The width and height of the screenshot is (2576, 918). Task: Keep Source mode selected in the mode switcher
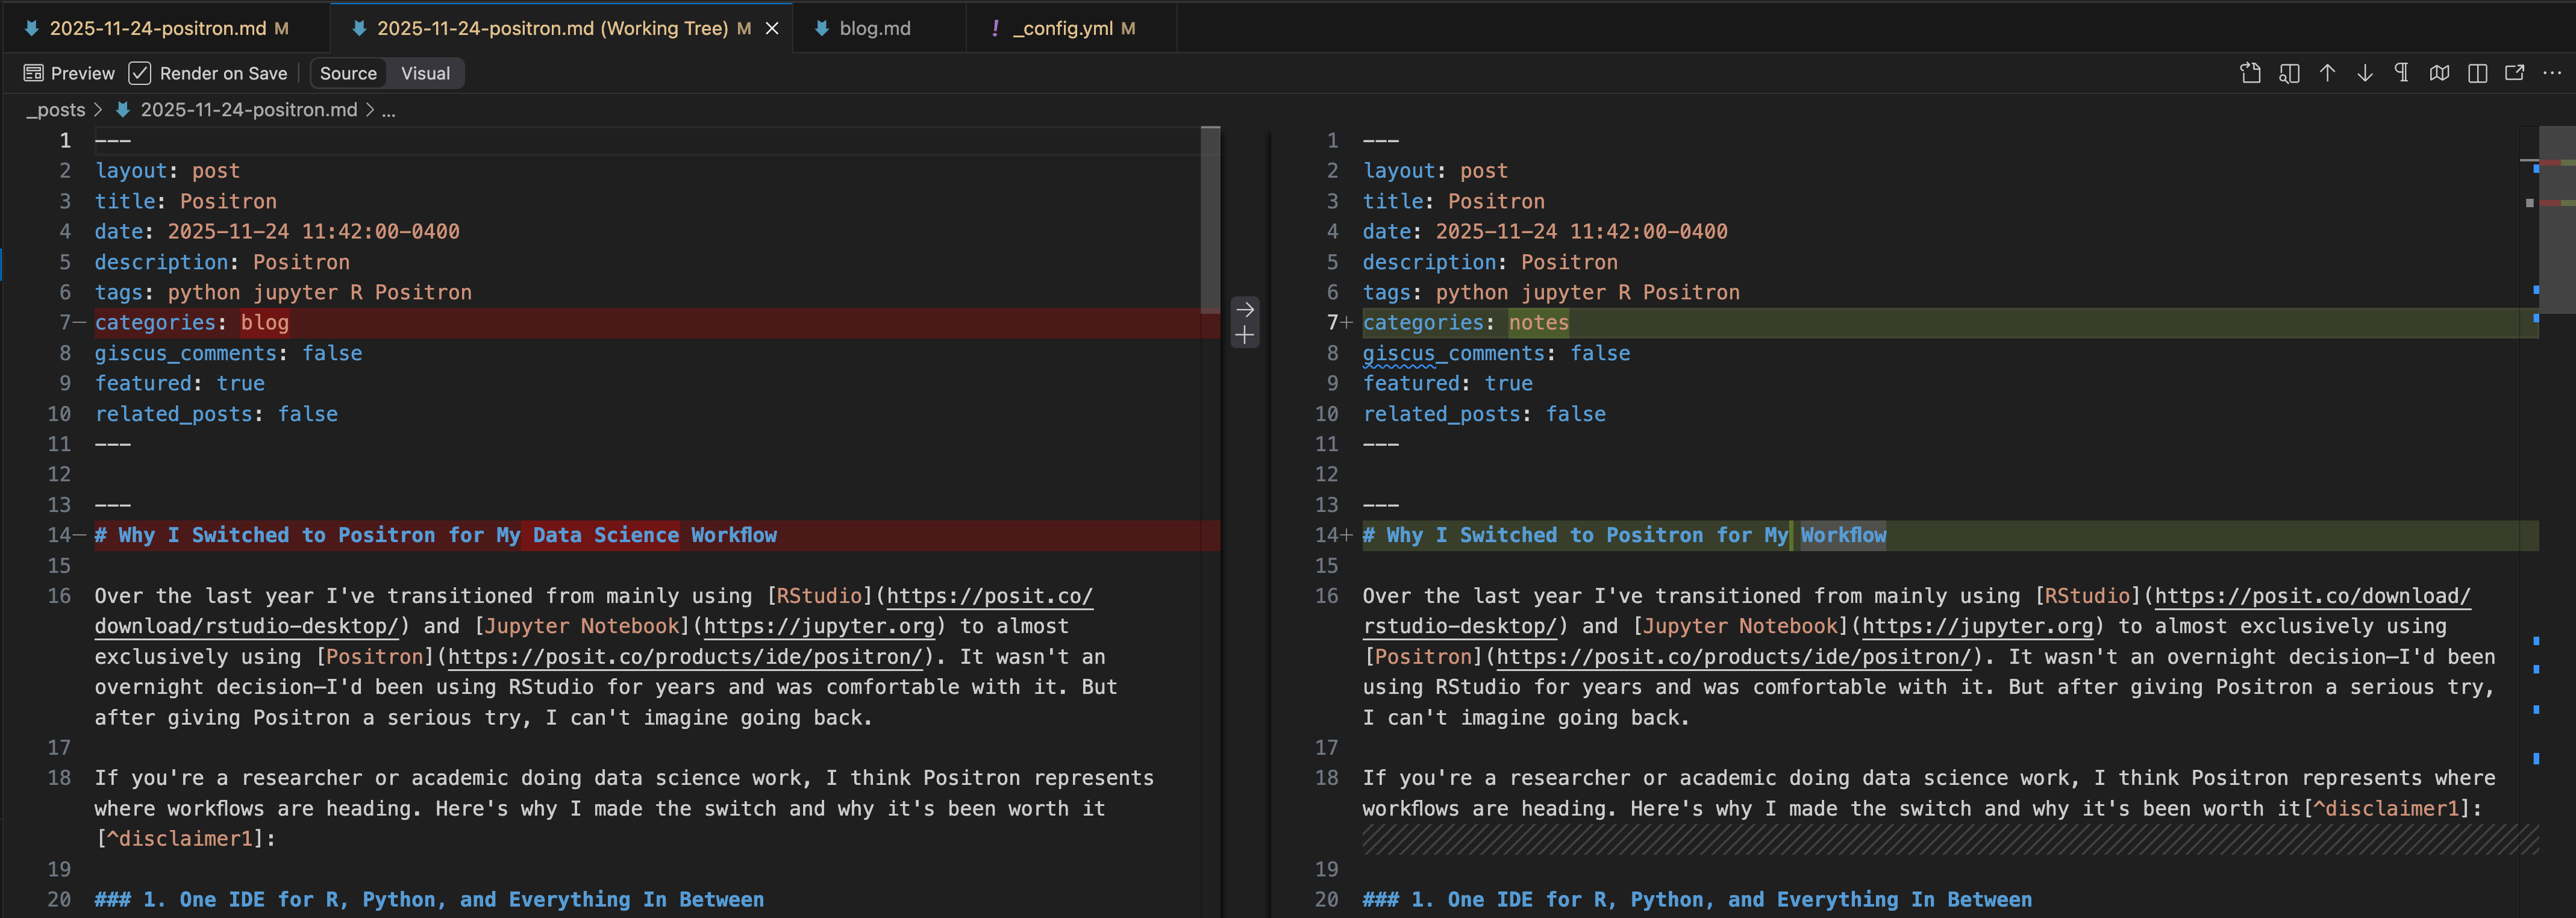348,72
